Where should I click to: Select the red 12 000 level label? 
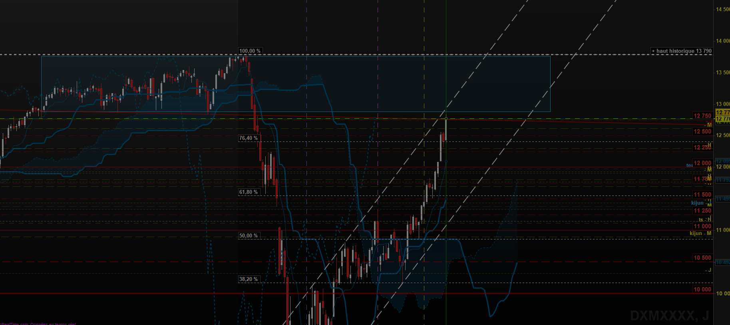click(702, 163)
